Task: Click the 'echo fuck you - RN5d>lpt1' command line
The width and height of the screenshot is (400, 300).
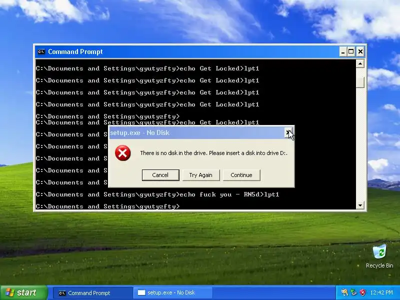Action: click(157, 194)
